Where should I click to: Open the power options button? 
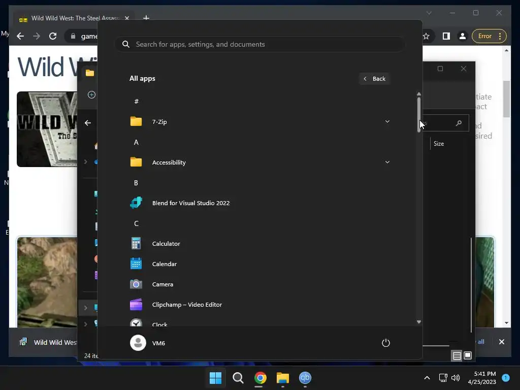click(x=386, y=343)
